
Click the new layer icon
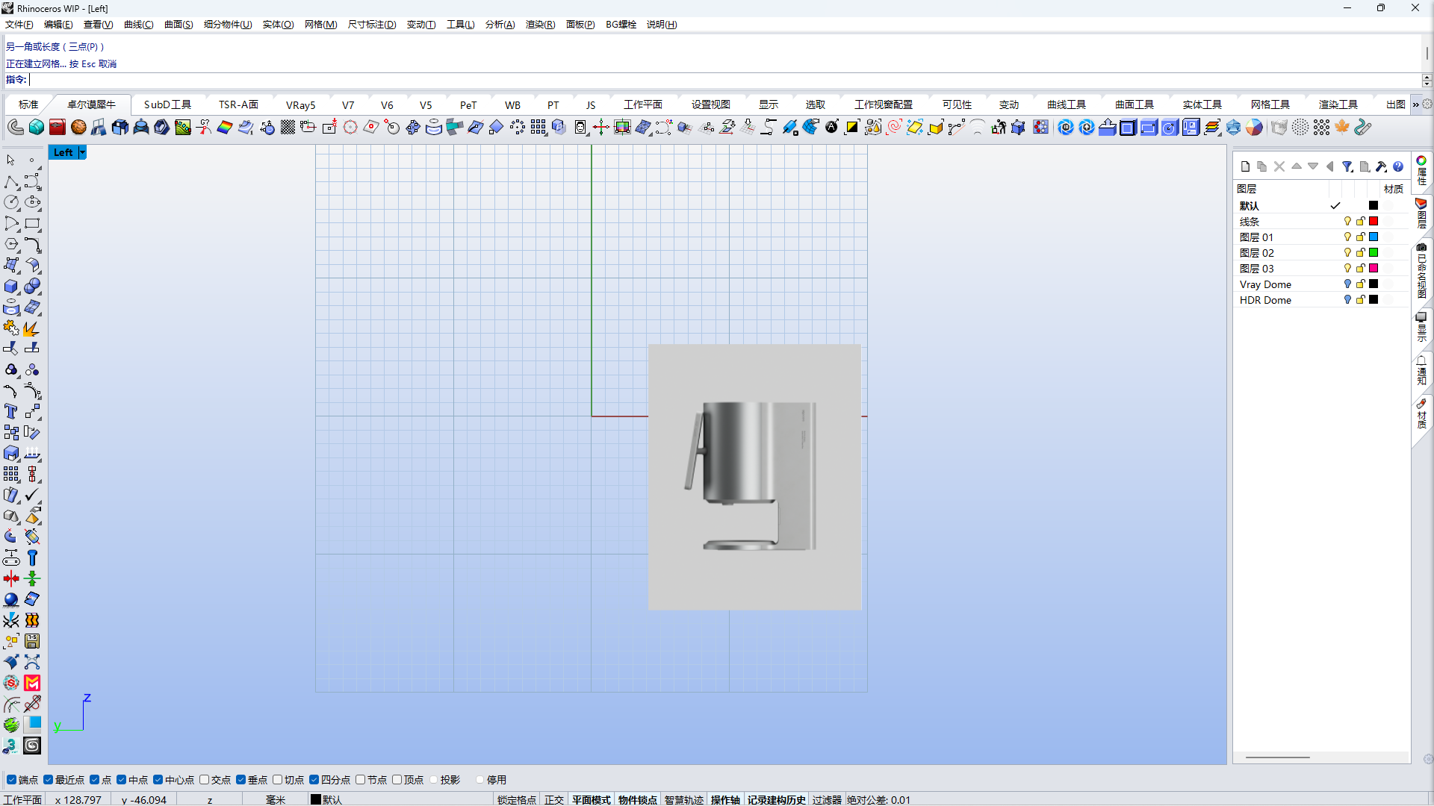pos(1245,166)
